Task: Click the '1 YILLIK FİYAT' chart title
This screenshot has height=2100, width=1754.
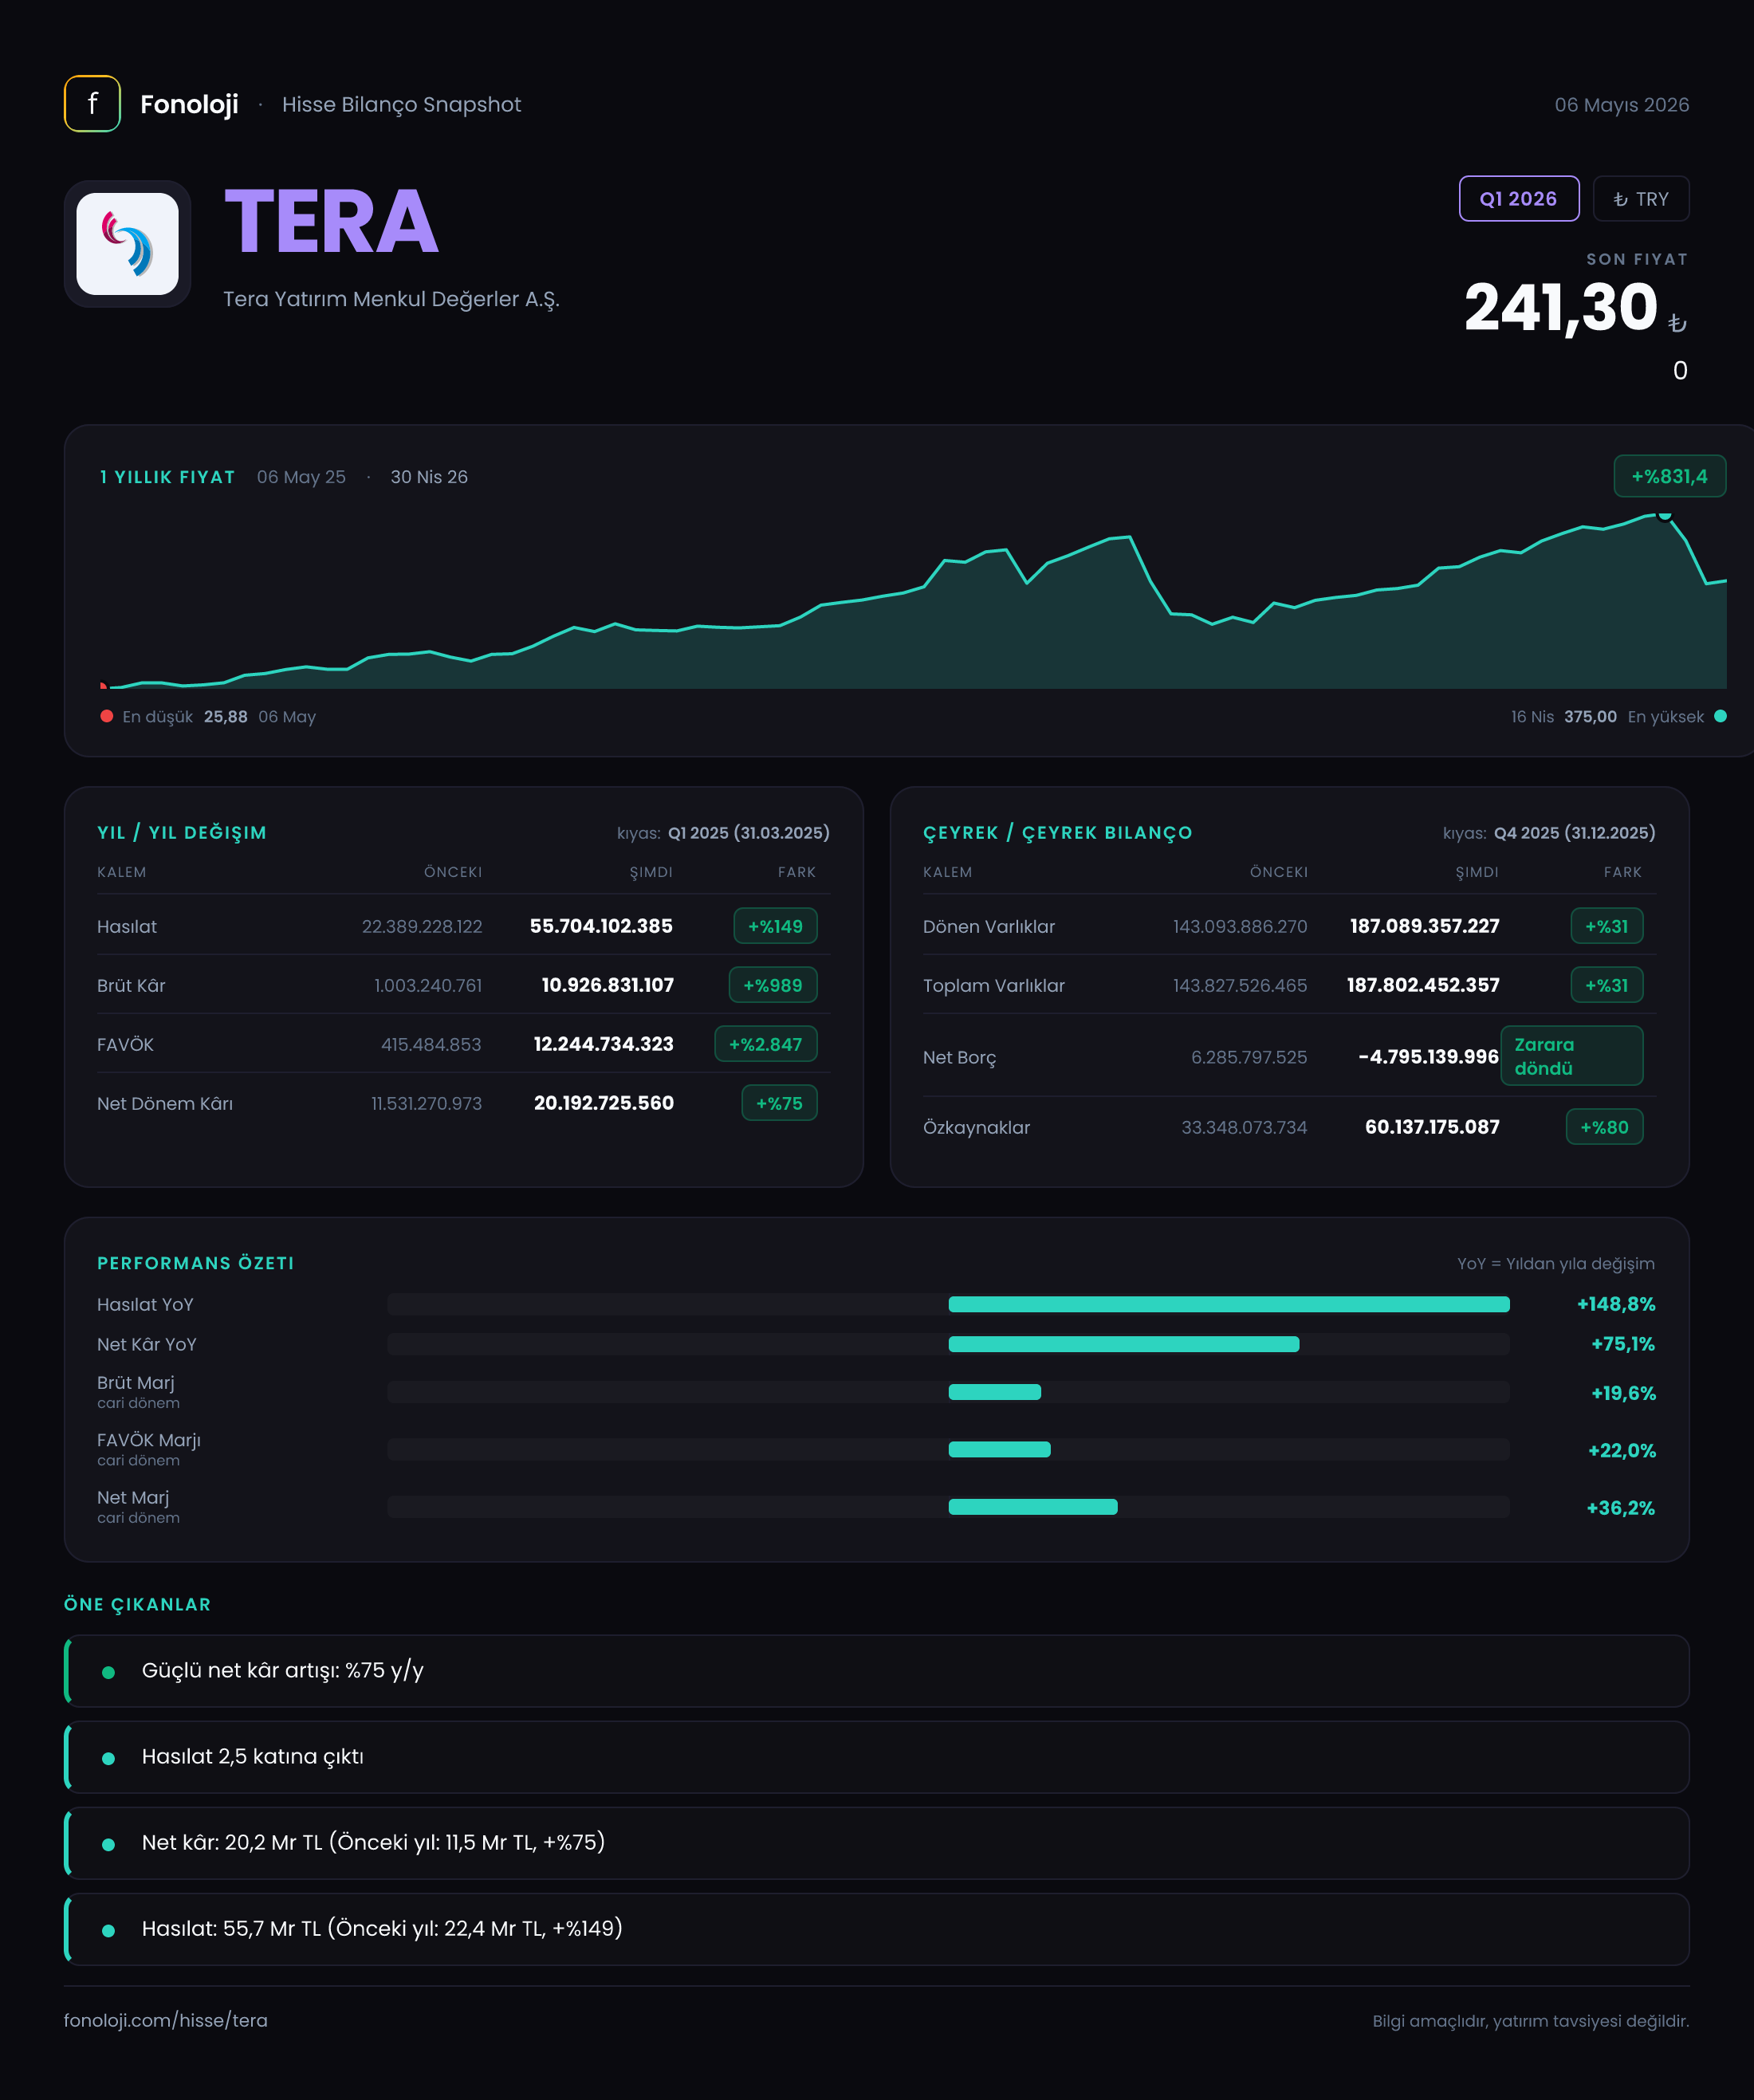Action: (x=168, y=477)
